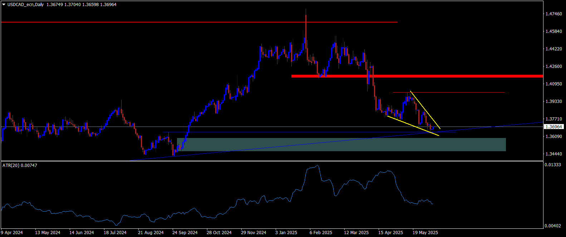Click price axis label 1.37710

click(554, 119)
